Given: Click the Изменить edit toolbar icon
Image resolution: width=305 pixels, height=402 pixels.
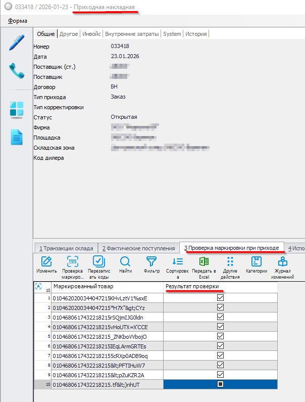Looking at the screenshot, I should pos(46,266).
